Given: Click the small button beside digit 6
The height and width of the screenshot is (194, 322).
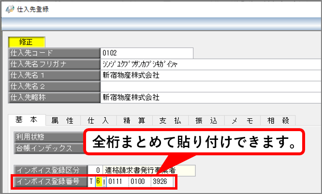Looking at the screenshot, I should coord(104,182).
